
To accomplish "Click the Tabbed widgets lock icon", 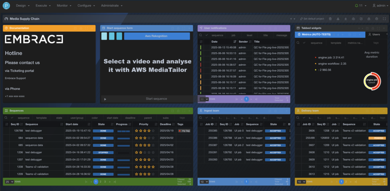I will click(372, 28).
